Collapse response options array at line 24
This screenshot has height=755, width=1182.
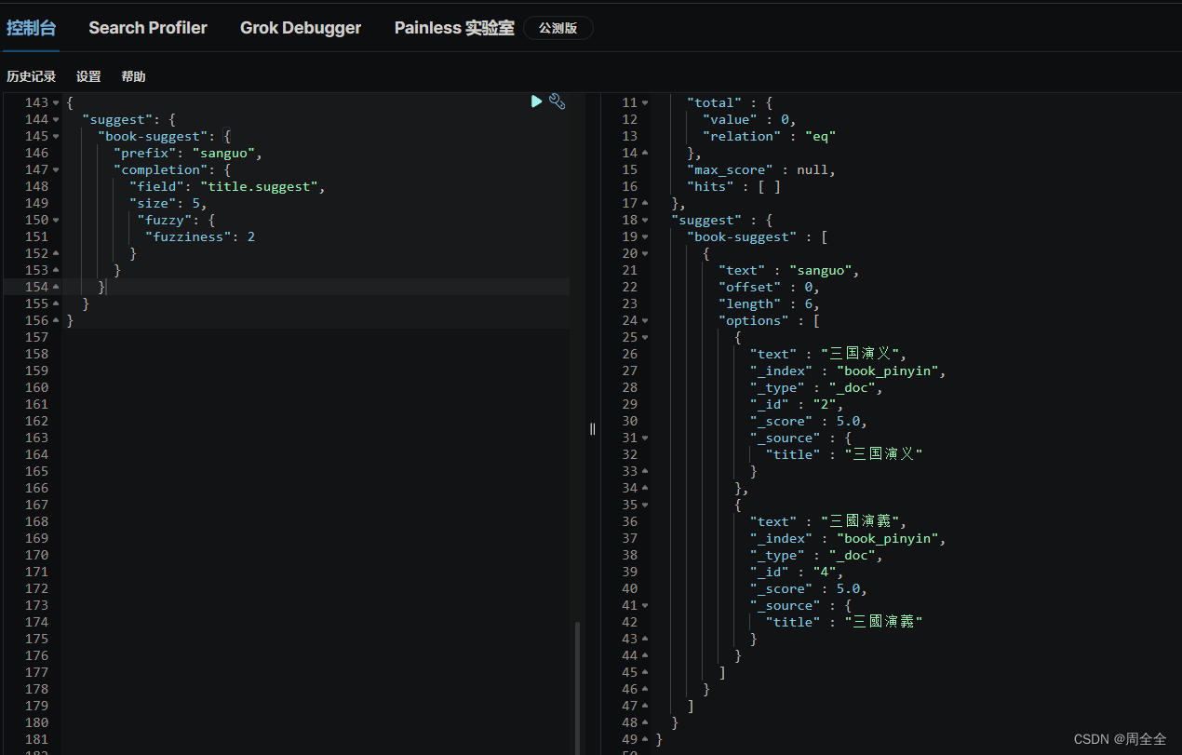pyautogui.click(x=645, y=320)
